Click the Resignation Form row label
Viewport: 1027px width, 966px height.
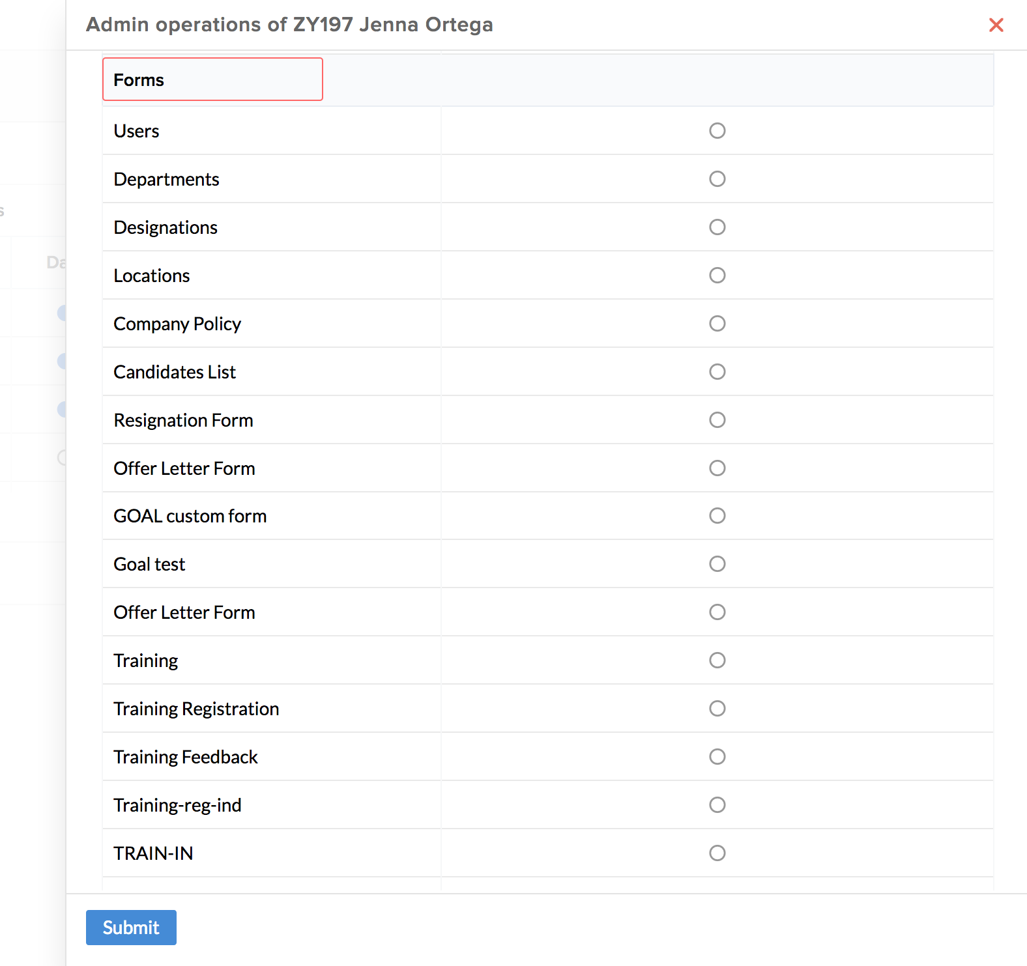point(183,420)
